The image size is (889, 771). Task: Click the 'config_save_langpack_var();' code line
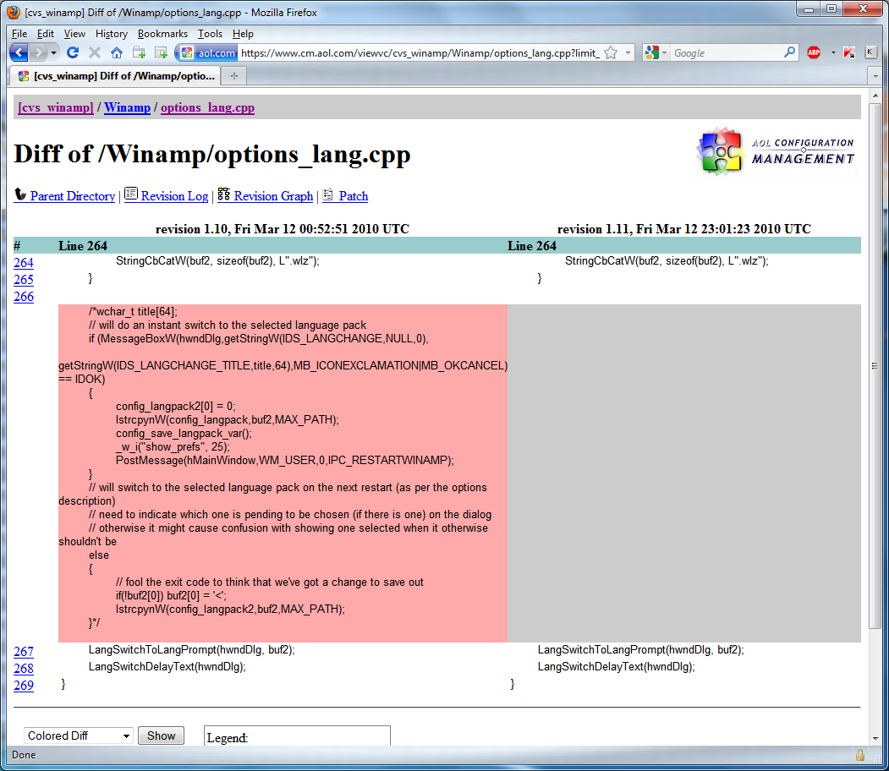[x=184, y=434]
